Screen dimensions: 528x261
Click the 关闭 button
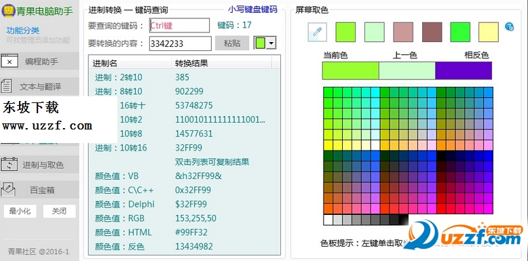point(59,212)
